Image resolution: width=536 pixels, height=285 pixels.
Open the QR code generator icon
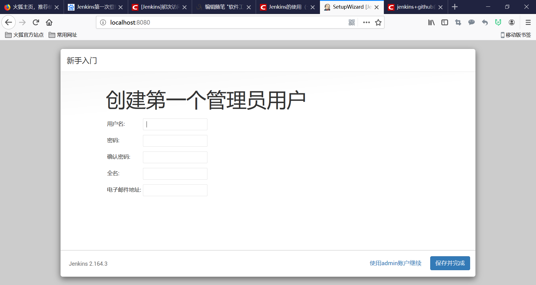(x=352, y=22)
